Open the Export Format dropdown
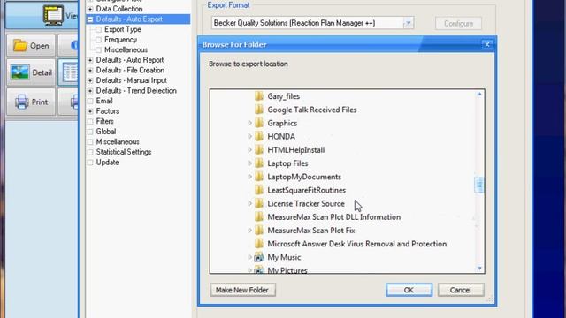This screenshot has width=566, height=318. [409, 23]
